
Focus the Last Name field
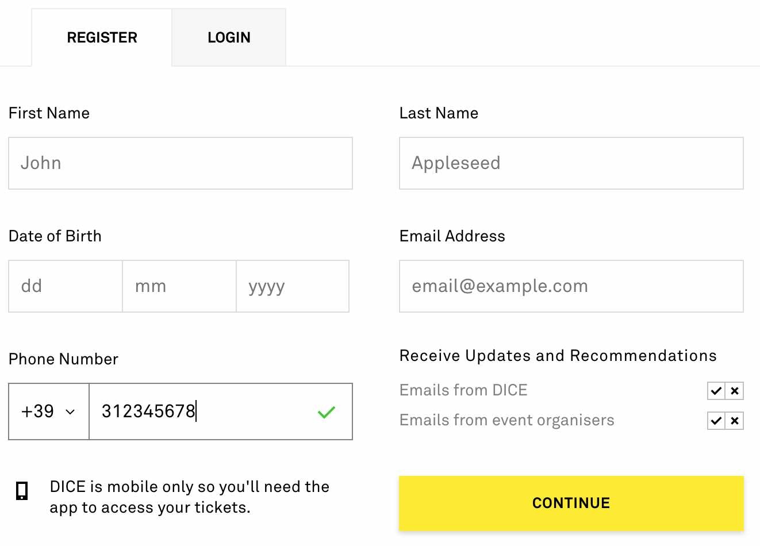coord(571,163)
